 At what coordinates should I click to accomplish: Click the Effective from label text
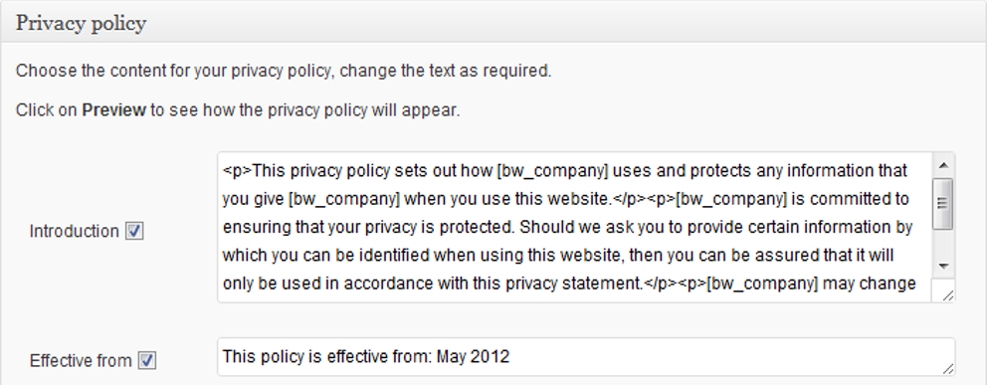(x=81, y=361)
